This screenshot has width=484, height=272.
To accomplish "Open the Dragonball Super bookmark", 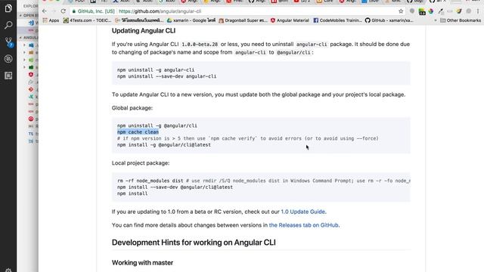I will click(243, 20).
